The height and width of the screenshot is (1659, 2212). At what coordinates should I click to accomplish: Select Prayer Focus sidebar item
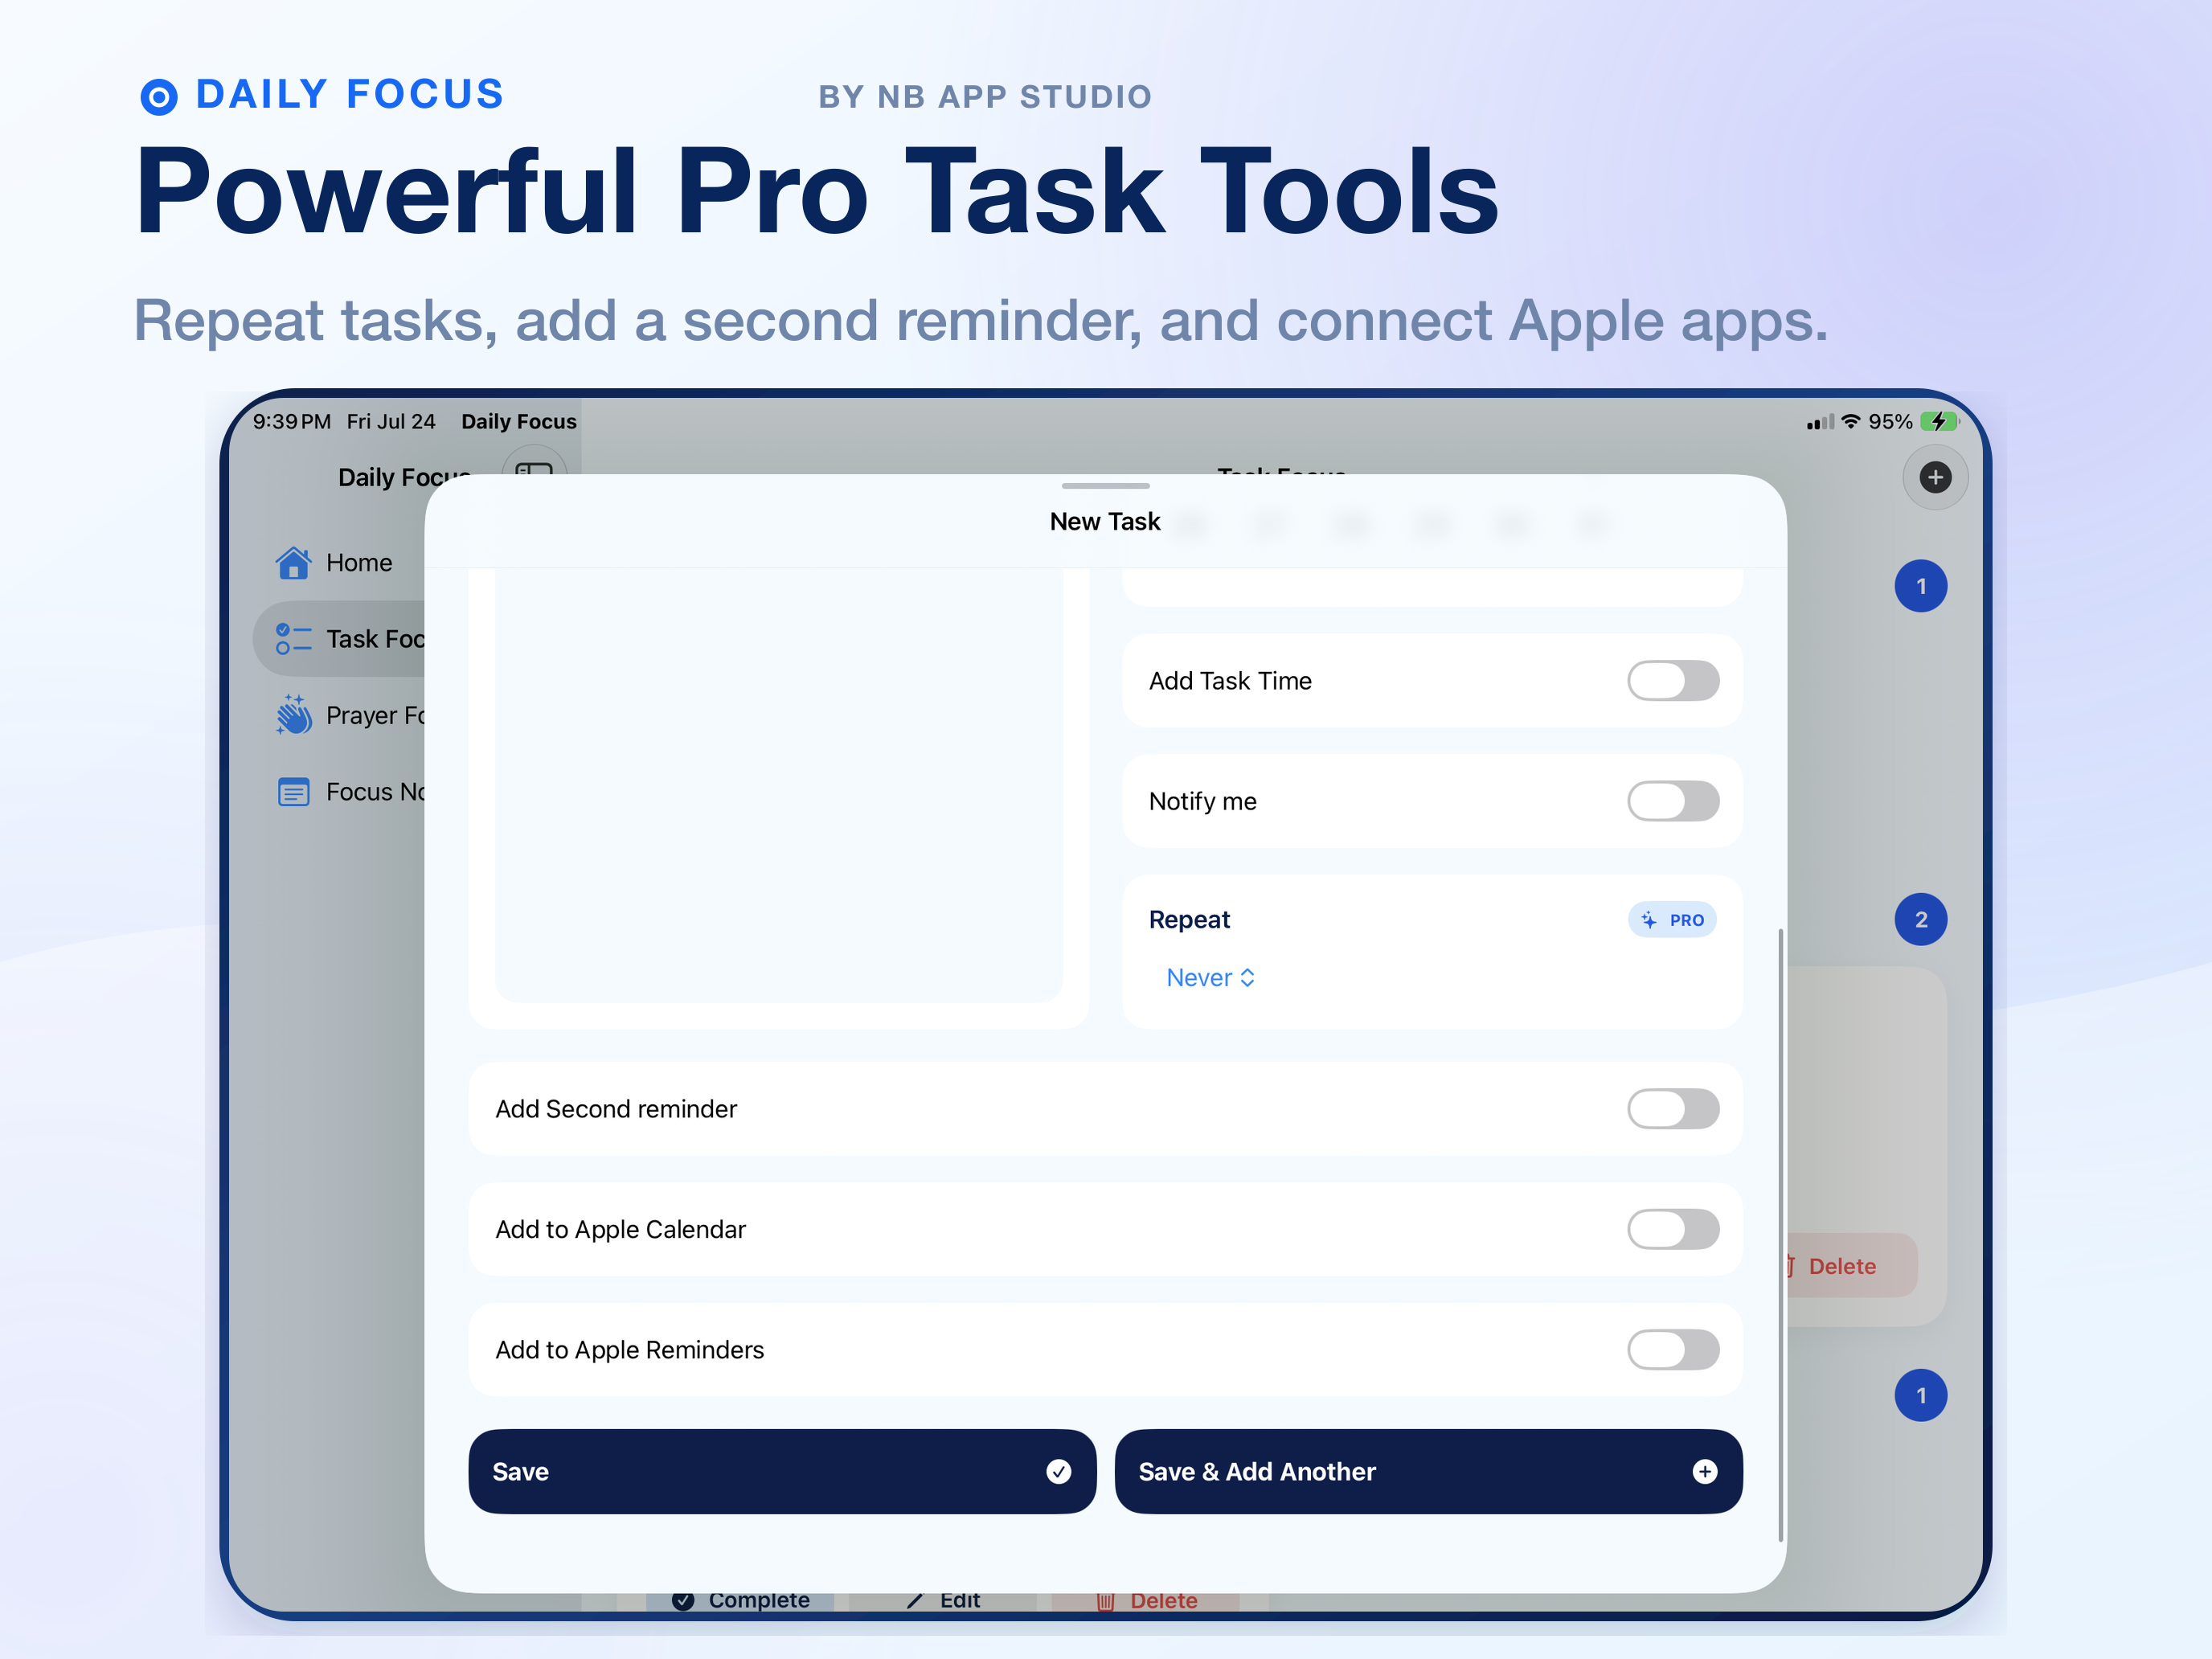(340, 715)
